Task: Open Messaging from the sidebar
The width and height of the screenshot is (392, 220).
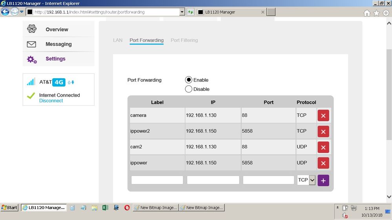Action: [x=58, y=44]
